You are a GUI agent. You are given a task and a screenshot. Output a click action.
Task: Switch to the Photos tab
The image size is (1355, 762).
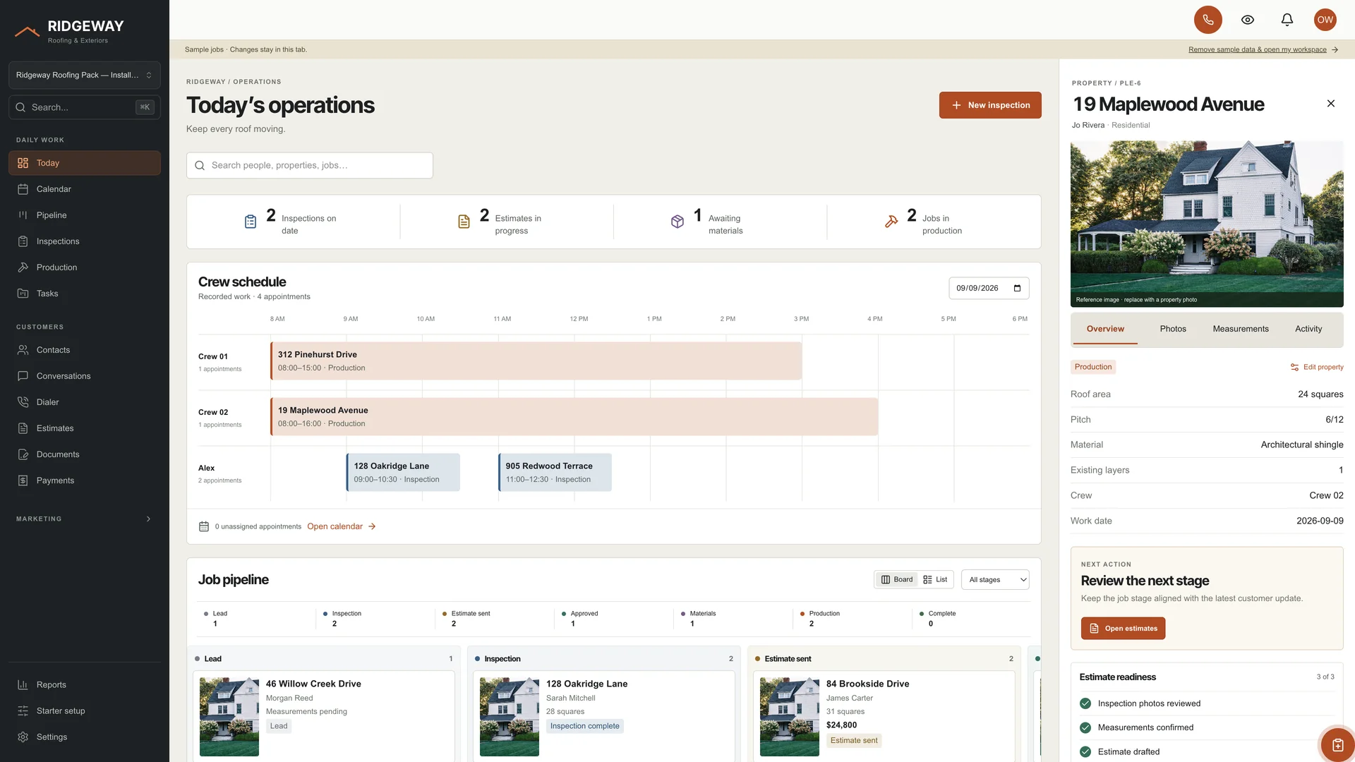click(x=1173, y=329)
